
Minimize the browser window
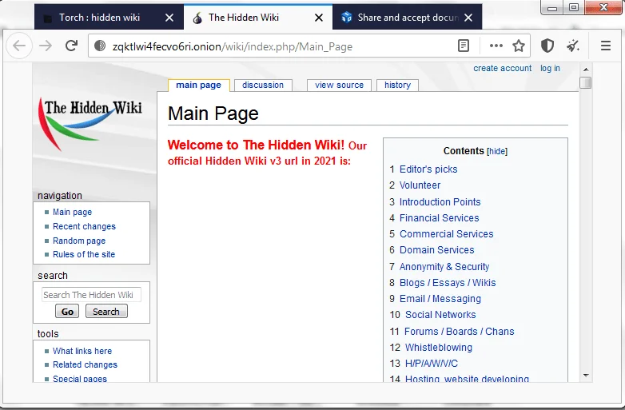[552, 8]
